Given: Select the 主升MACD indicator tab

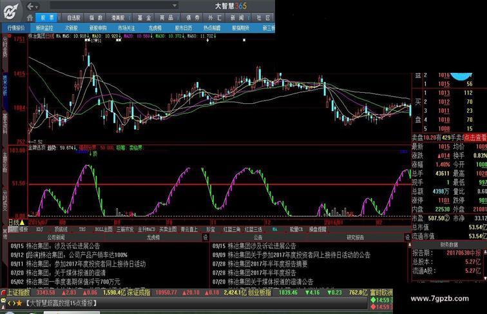Looking at the screenshot, I should 146,230.
